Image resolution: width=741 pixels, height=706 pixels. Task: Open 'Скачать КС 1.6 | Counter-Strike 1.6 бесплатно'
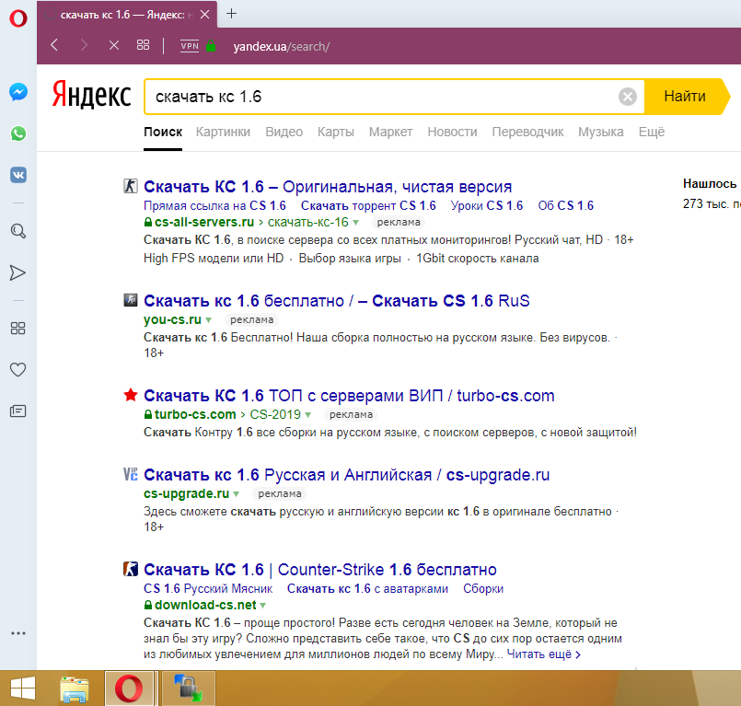[320, 570]
